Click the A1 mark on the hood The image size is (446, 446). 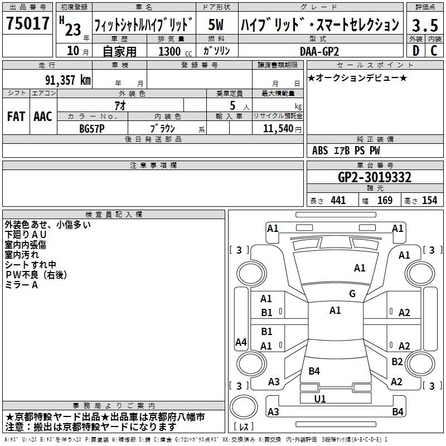360,268
